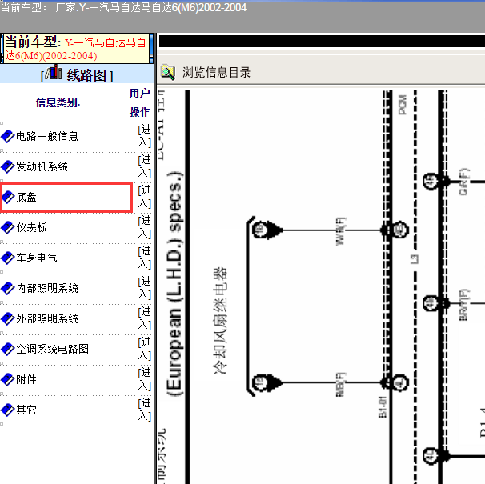Click the European (L.H.D.) specs text
This screenshot has height=484, width=485.
pyautogui.click(x=175, y=283)
